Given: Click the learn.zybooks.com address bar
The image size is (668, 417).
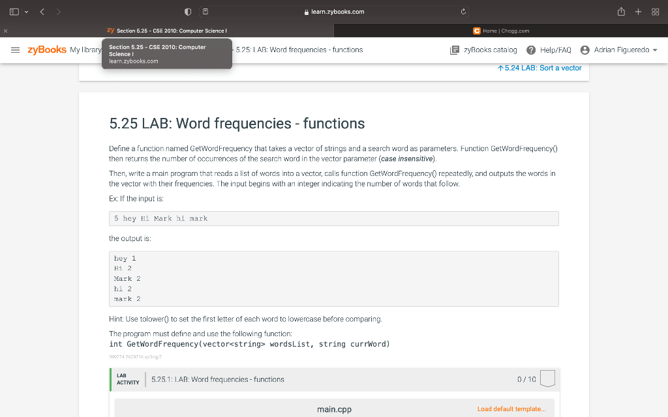Looking at the screenshot, I should tap(334, 12).
